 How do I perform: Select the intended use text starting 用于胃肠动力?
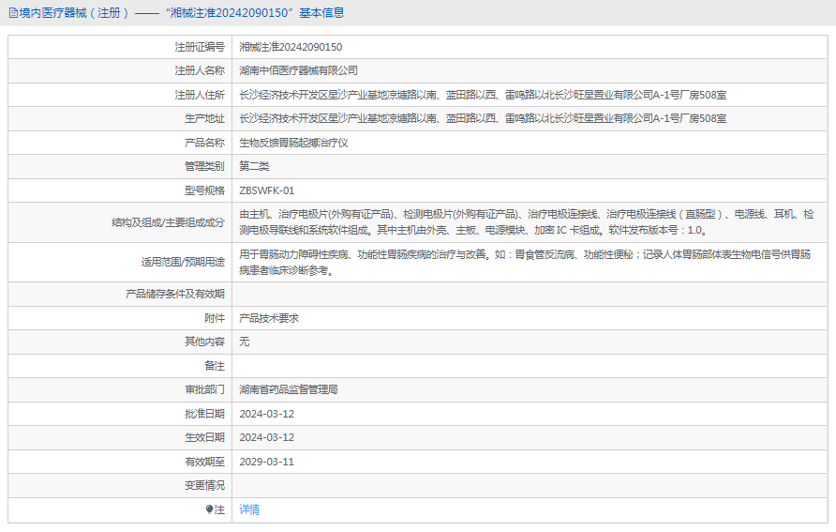tap(525, 263)
